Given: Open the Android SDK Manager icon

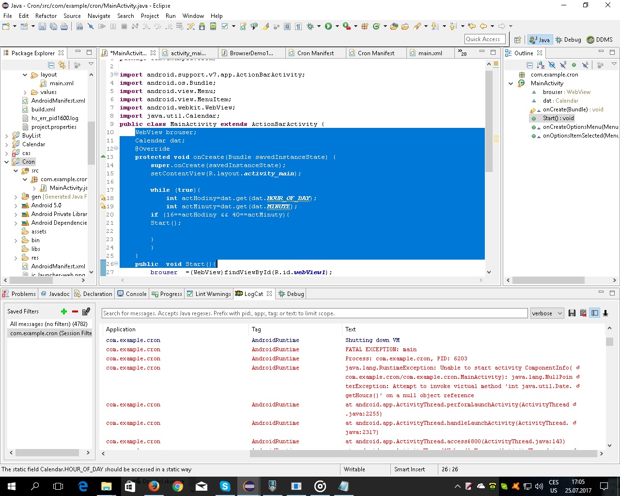Looking at the screenshot, I should point(202,26).
